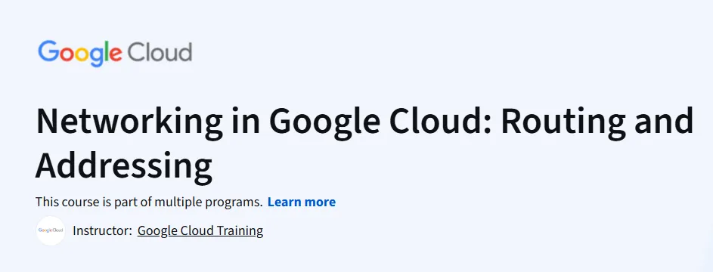Open the Google Cloud Training instructor link
The width and height of the screenshot is (713, 272).
[x=200, y=230]
